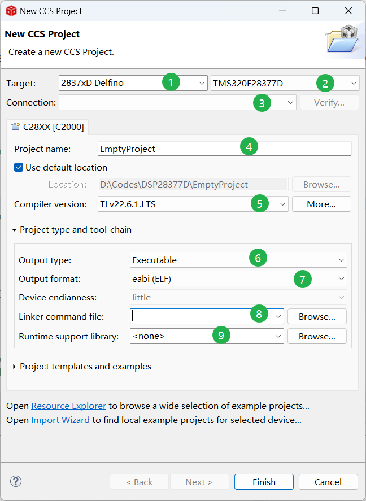Open the Output format eabi (ELF) dropdown
The width and height of the screenshot is (366, 501).
tap(341, 279)
